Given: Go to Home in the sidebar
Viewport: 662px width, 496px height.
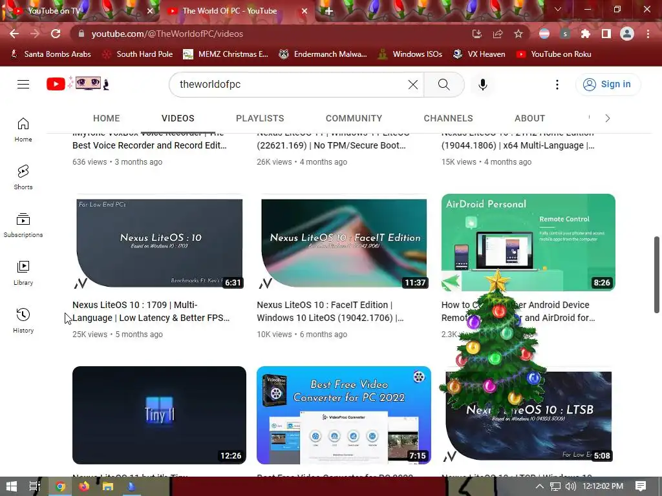Looking at the screenshot, I should click(23, 130).
